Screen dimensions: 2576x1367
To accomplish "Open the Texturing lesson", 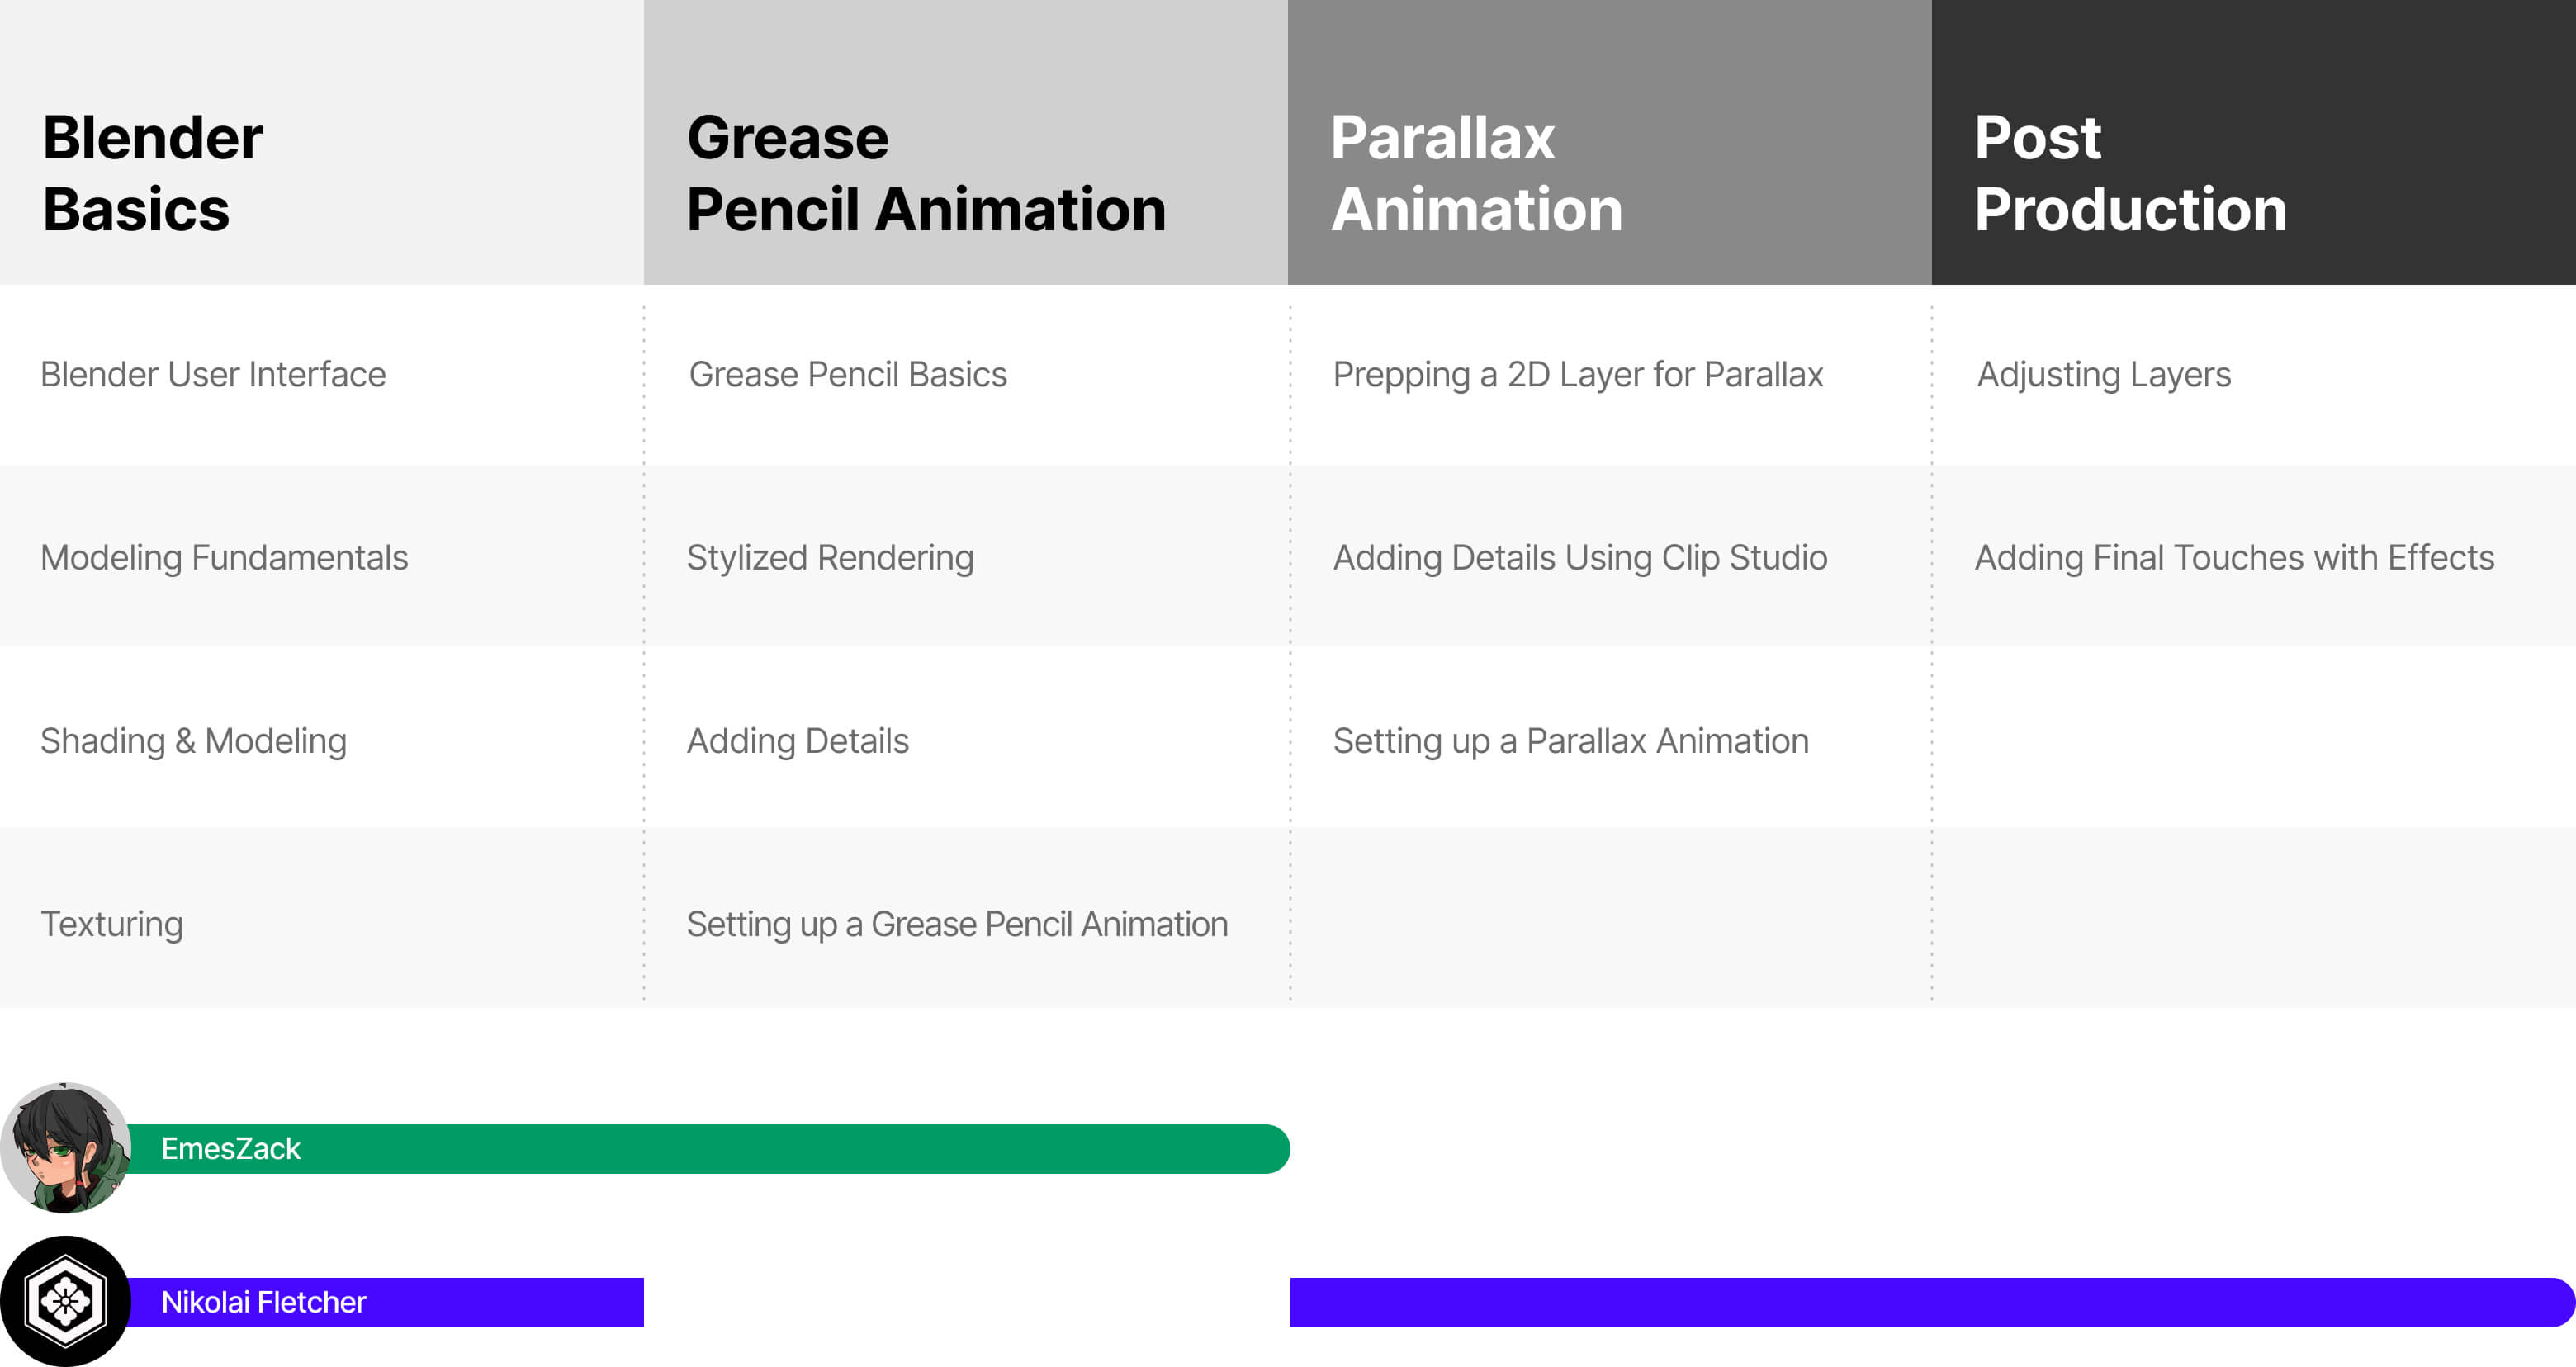I will coord(112,924).
